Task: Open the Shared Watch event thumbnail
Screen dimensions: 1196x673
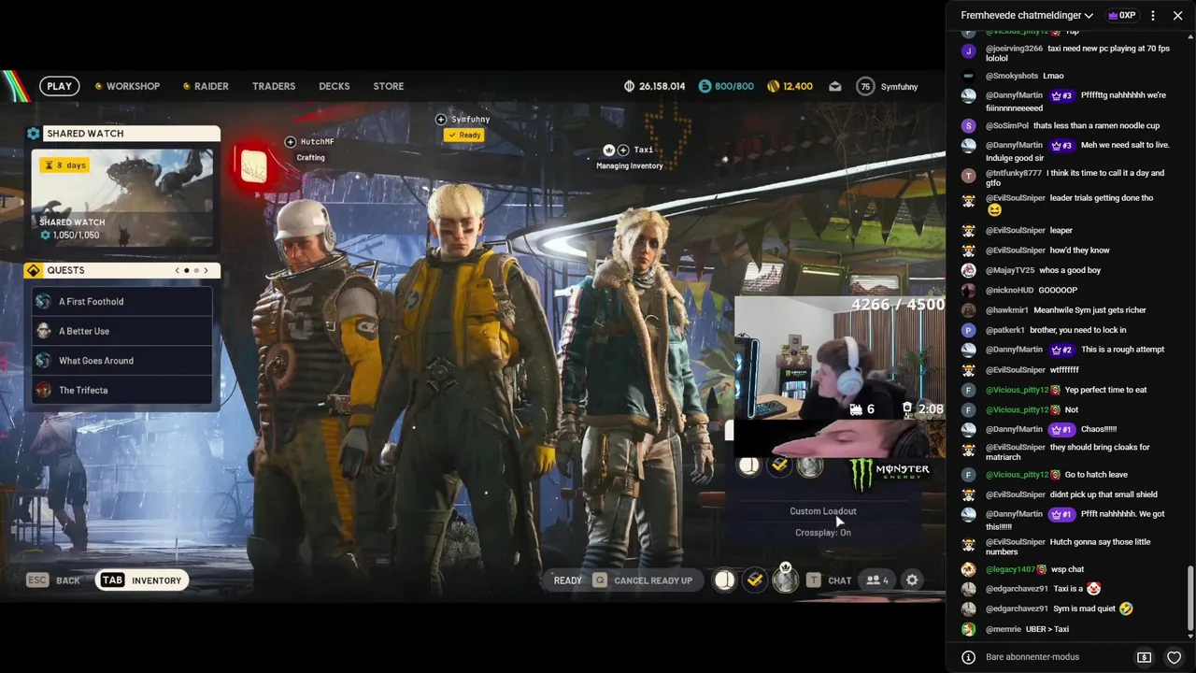Action: tap(122, 198)
